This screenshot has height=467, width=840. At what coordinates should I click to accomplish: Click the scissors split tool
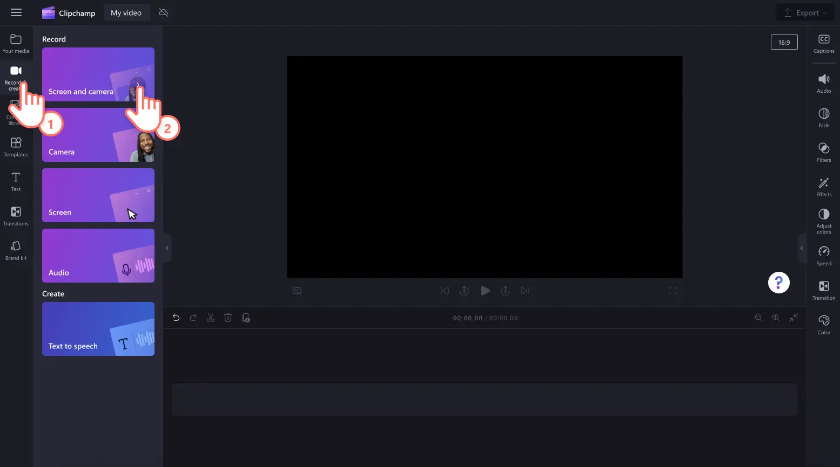click(211, 318)
